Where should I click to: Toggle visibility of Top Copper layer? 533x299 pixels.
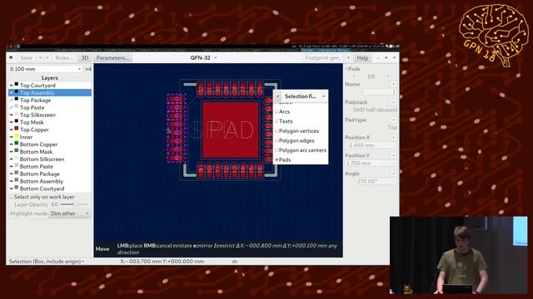(11, 130)
